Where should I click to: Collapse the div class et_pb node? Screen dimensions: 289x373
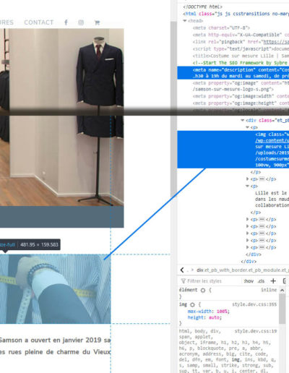(x=243, y=120)
